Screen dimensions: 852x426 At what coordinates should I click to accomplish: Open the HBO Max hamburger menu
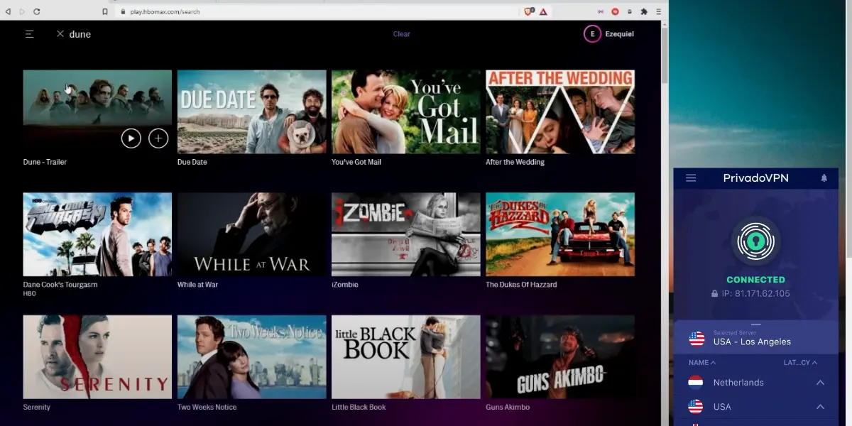29,34
